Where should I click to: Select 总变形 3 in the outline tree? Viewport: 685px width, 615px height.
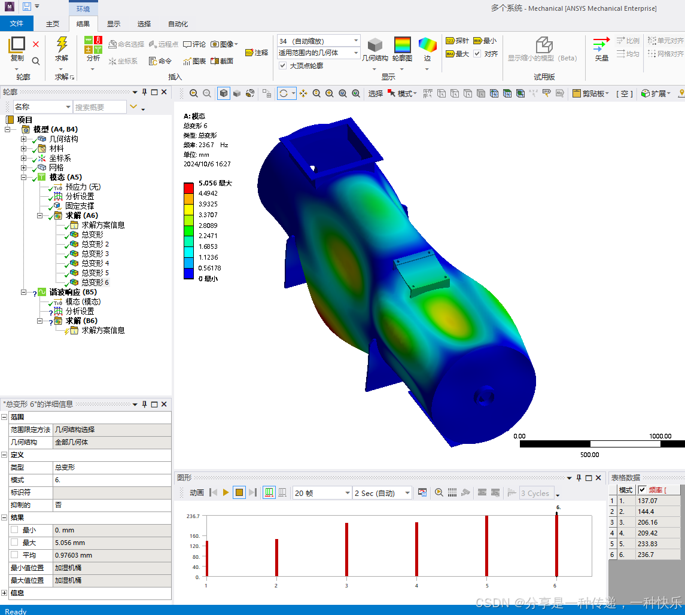(x=95, y=254)
